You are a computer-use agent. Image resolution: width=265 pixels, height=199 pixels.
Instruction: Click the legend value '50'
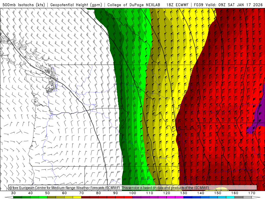(x=47, y=193)
